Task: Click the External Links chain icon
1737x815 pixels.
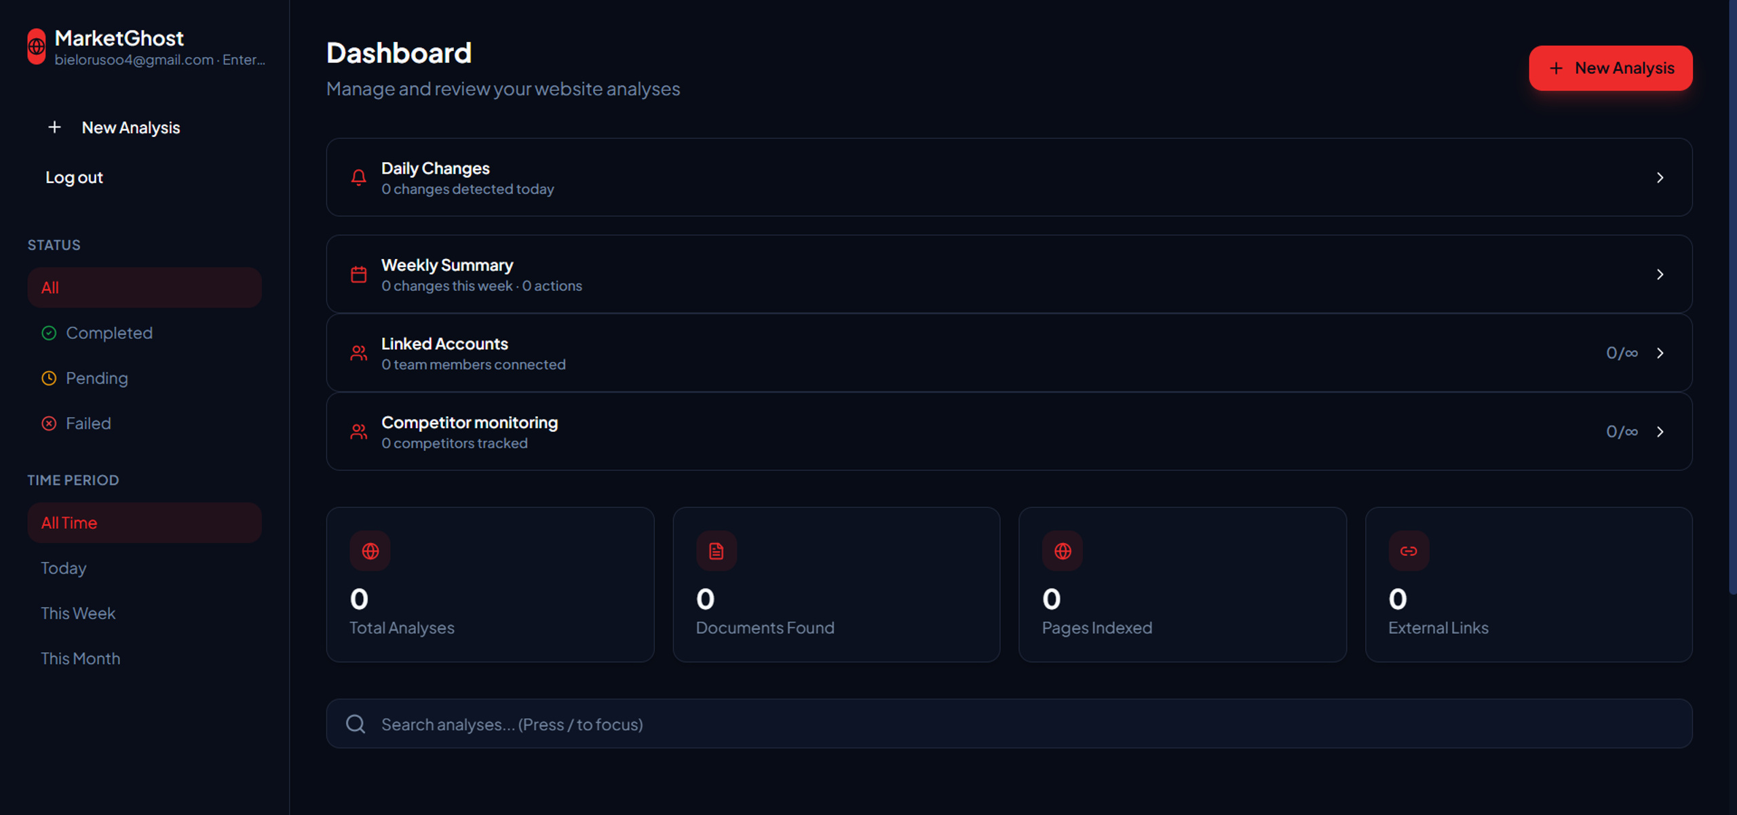Action: click(1409, 551)
